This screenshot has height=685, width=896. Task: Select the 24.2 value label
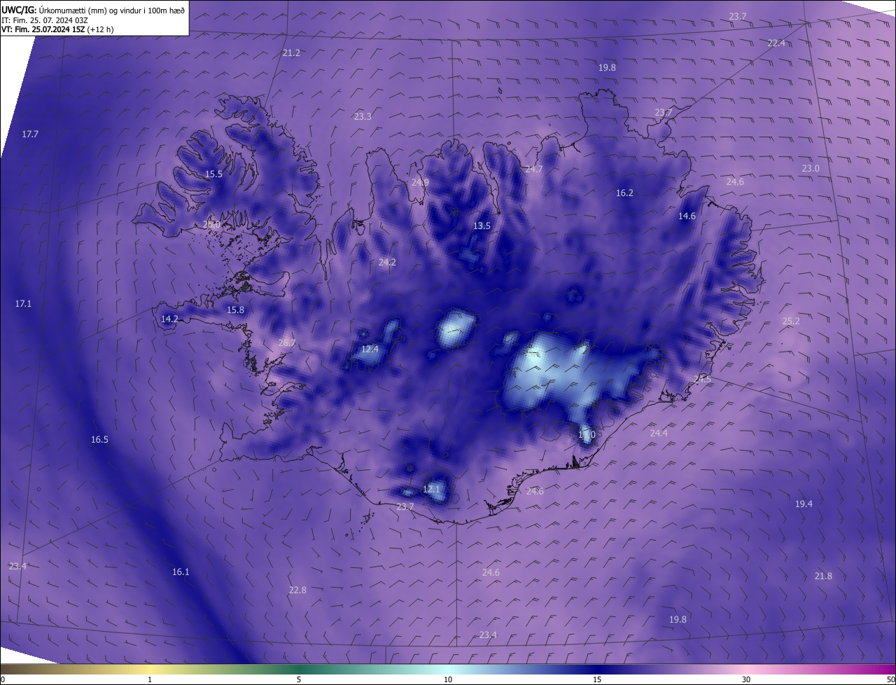pyautogui.click(x=387, y=262)
